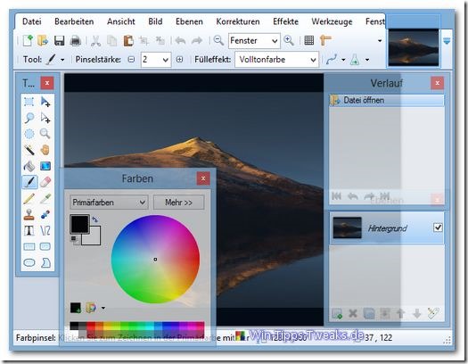468x364 pixels.
Task: Select the Pencil tool
Action: pyautogui.click(x=29, y=198)
